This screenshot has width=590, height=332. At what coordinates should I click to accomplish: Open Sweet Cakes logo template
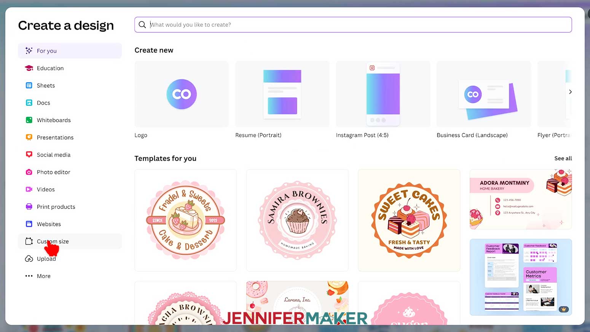tap(409, 220)
